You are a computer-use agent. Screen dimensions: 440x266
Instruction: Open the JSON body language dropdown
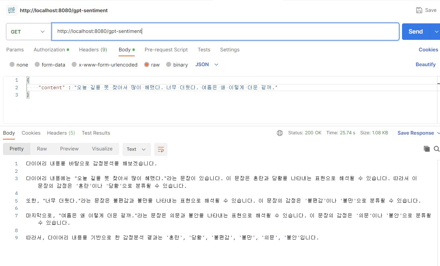click(207, 65)
